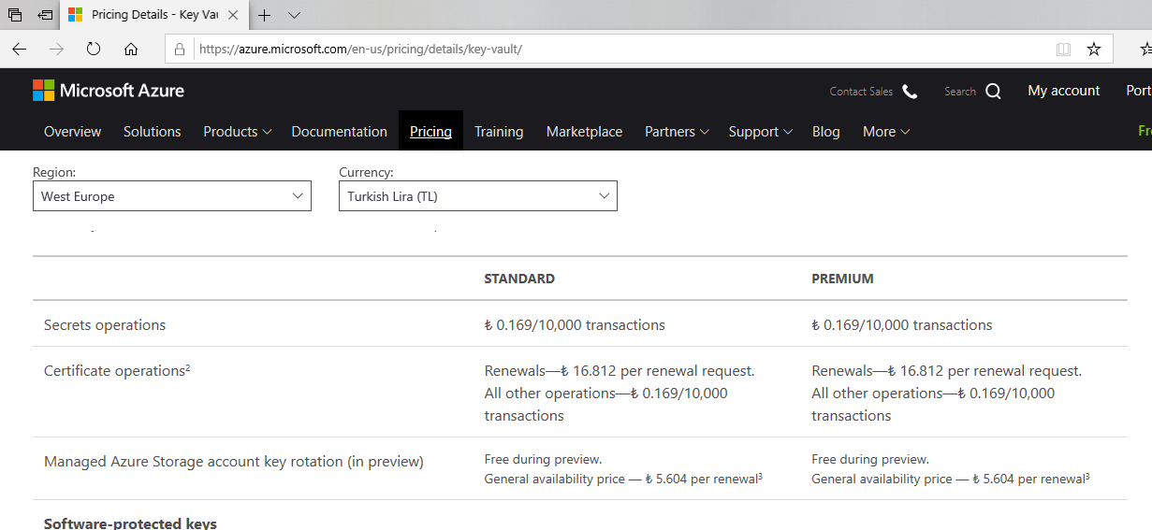Expand the Partners menu
Image resolution: width=1152 pixels, height=530 pixels.
tap(677, 132)
